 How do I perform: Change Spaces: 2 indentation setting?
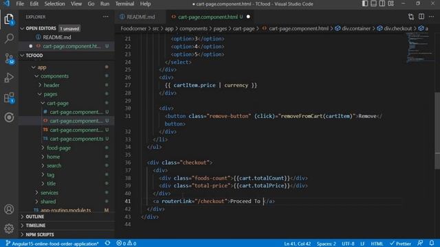pyautogui.click(x=326, y=244)
